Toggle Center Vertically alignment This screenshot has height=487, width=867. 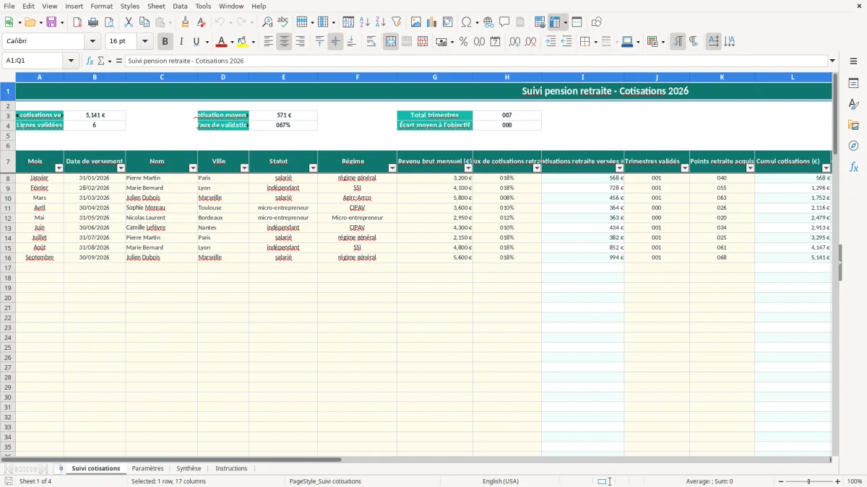pyautogui.click(x=335, y=42)
